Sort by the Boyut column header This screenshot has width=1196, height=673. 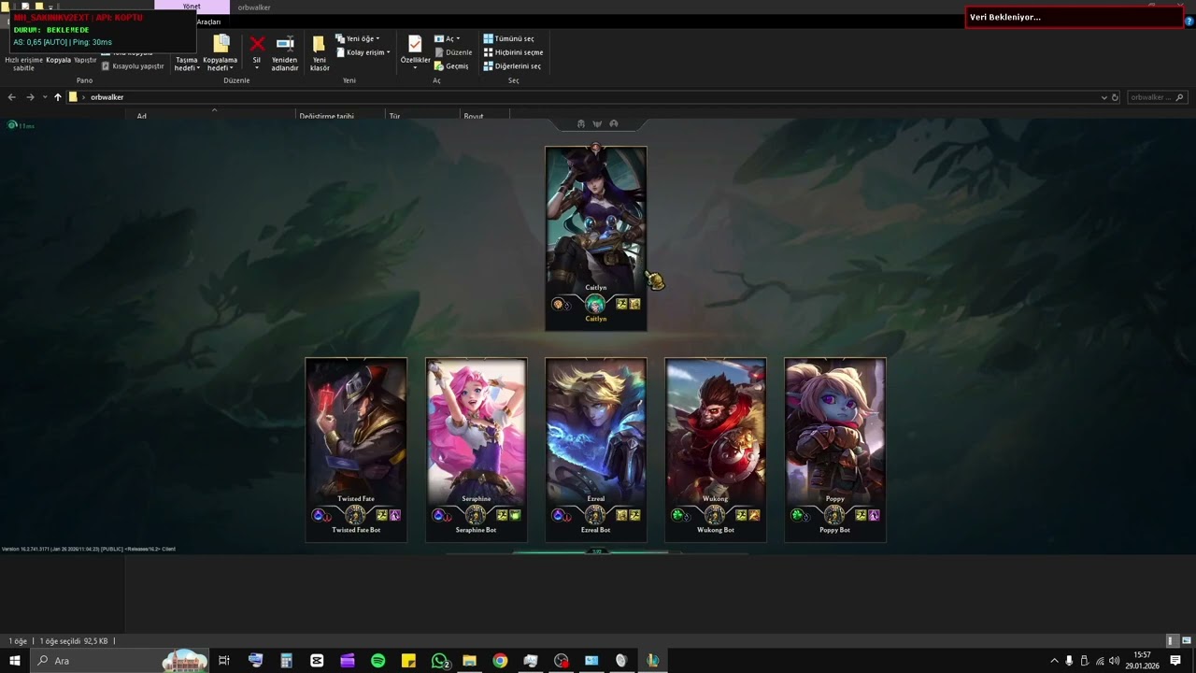474,116
